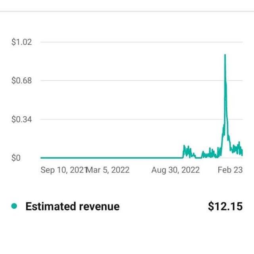Select the Mar 5, 2022 date label

pyautogui.click(x=108, y=170)
